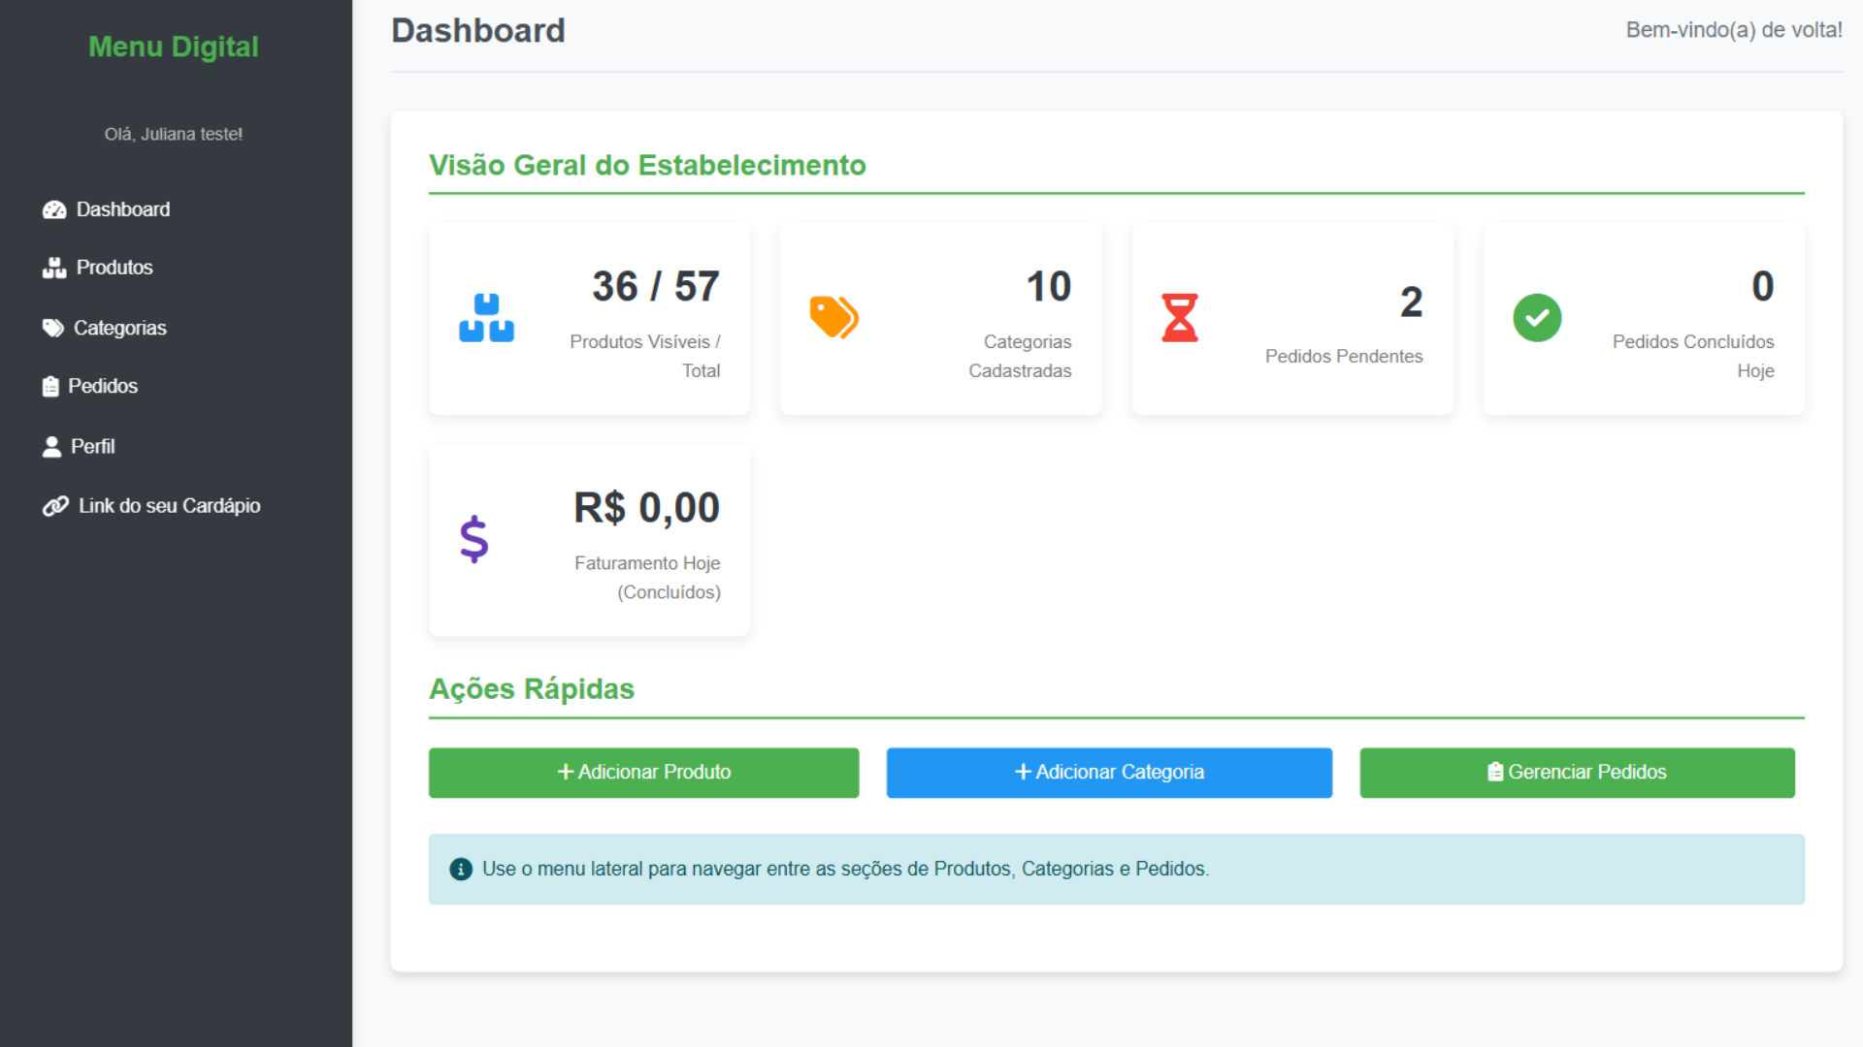Select the Faturamento Hoje revenue card
The height and width of the screenshot is (1047, 1863).
[589, 540]
